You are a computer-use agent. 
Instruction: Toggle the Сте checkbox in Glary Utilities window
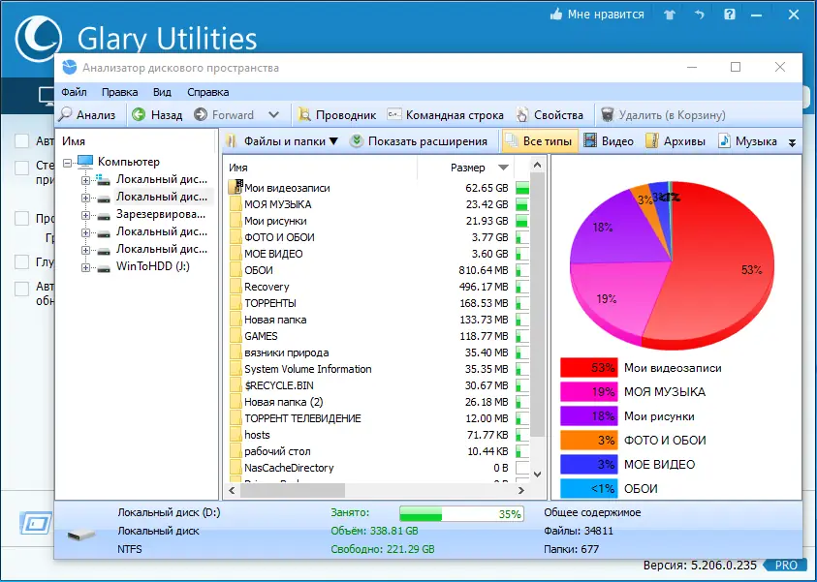pyautogui.click(x=22, y=168)
